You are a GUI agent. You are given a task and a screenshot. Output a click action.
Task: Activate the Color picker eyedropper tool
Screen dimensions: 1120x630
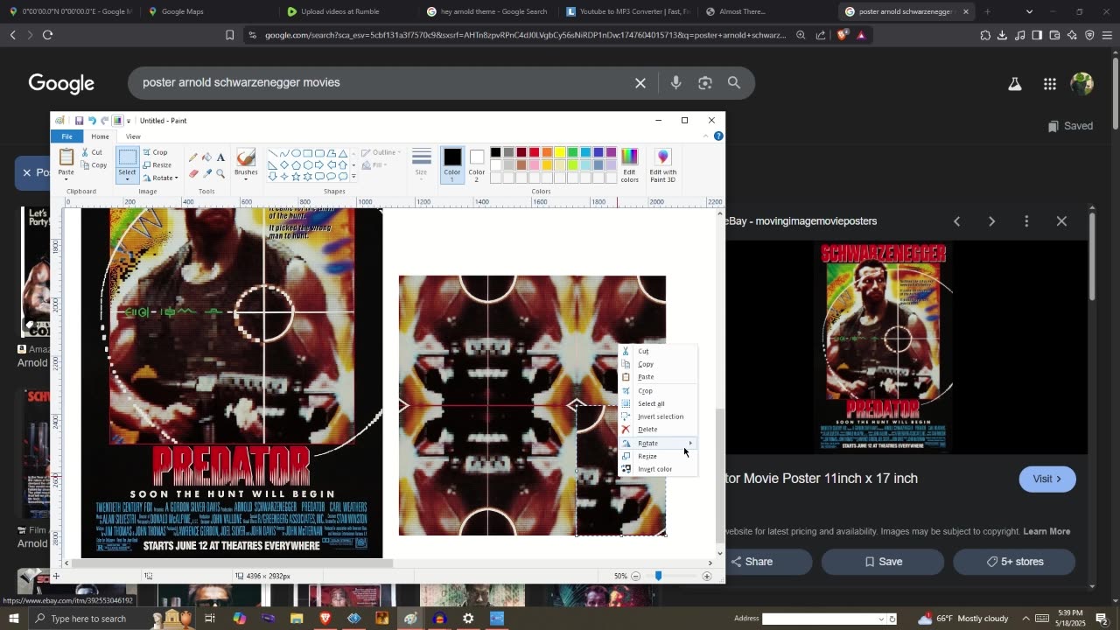tap(206, 173)
